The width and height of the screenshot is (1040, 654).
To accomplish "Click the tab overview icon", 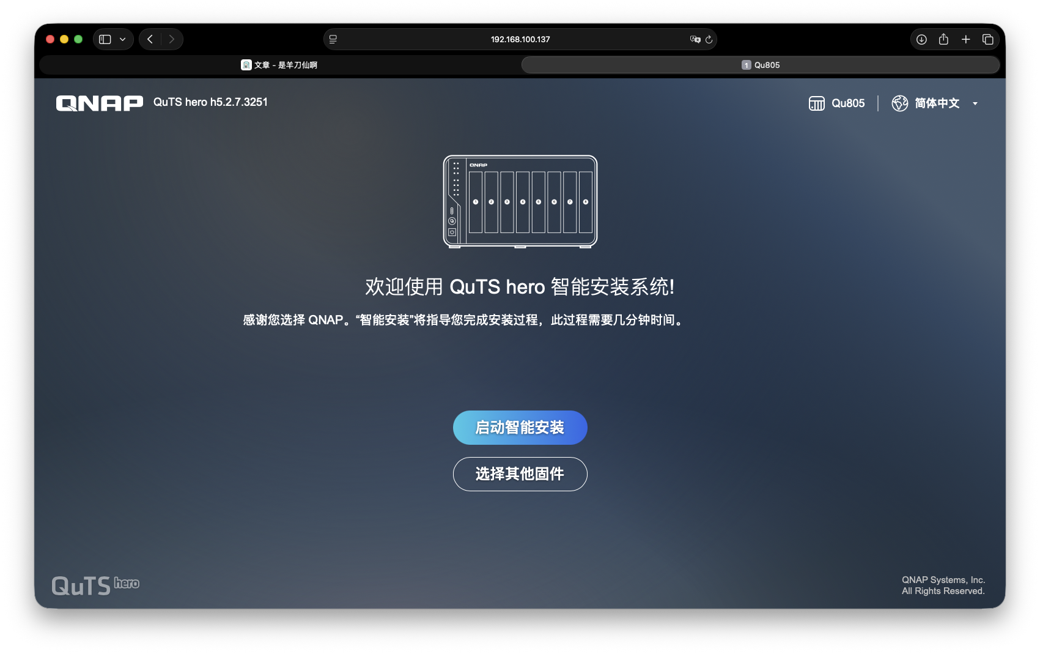I will [987, 39].
